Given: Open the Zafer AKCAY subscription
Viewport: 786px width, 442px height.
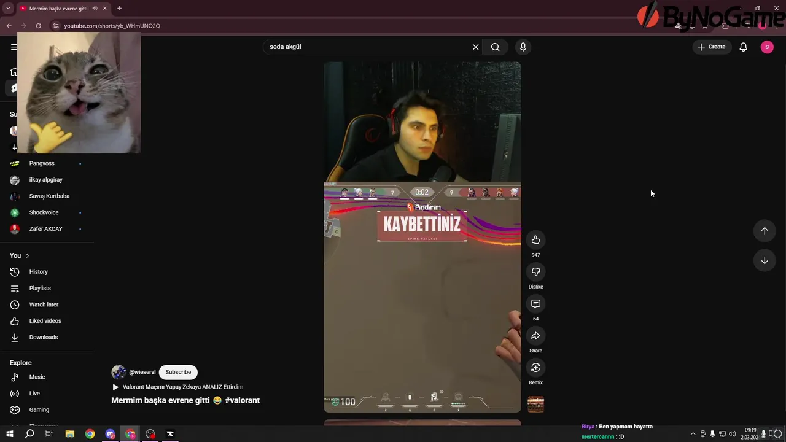Looking at the screenshot, I should (46, 229).
